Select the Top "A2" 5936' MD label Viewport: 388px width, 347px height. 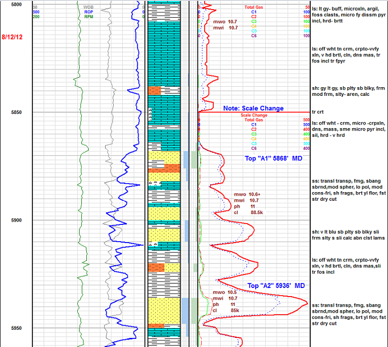click(276, 285)
